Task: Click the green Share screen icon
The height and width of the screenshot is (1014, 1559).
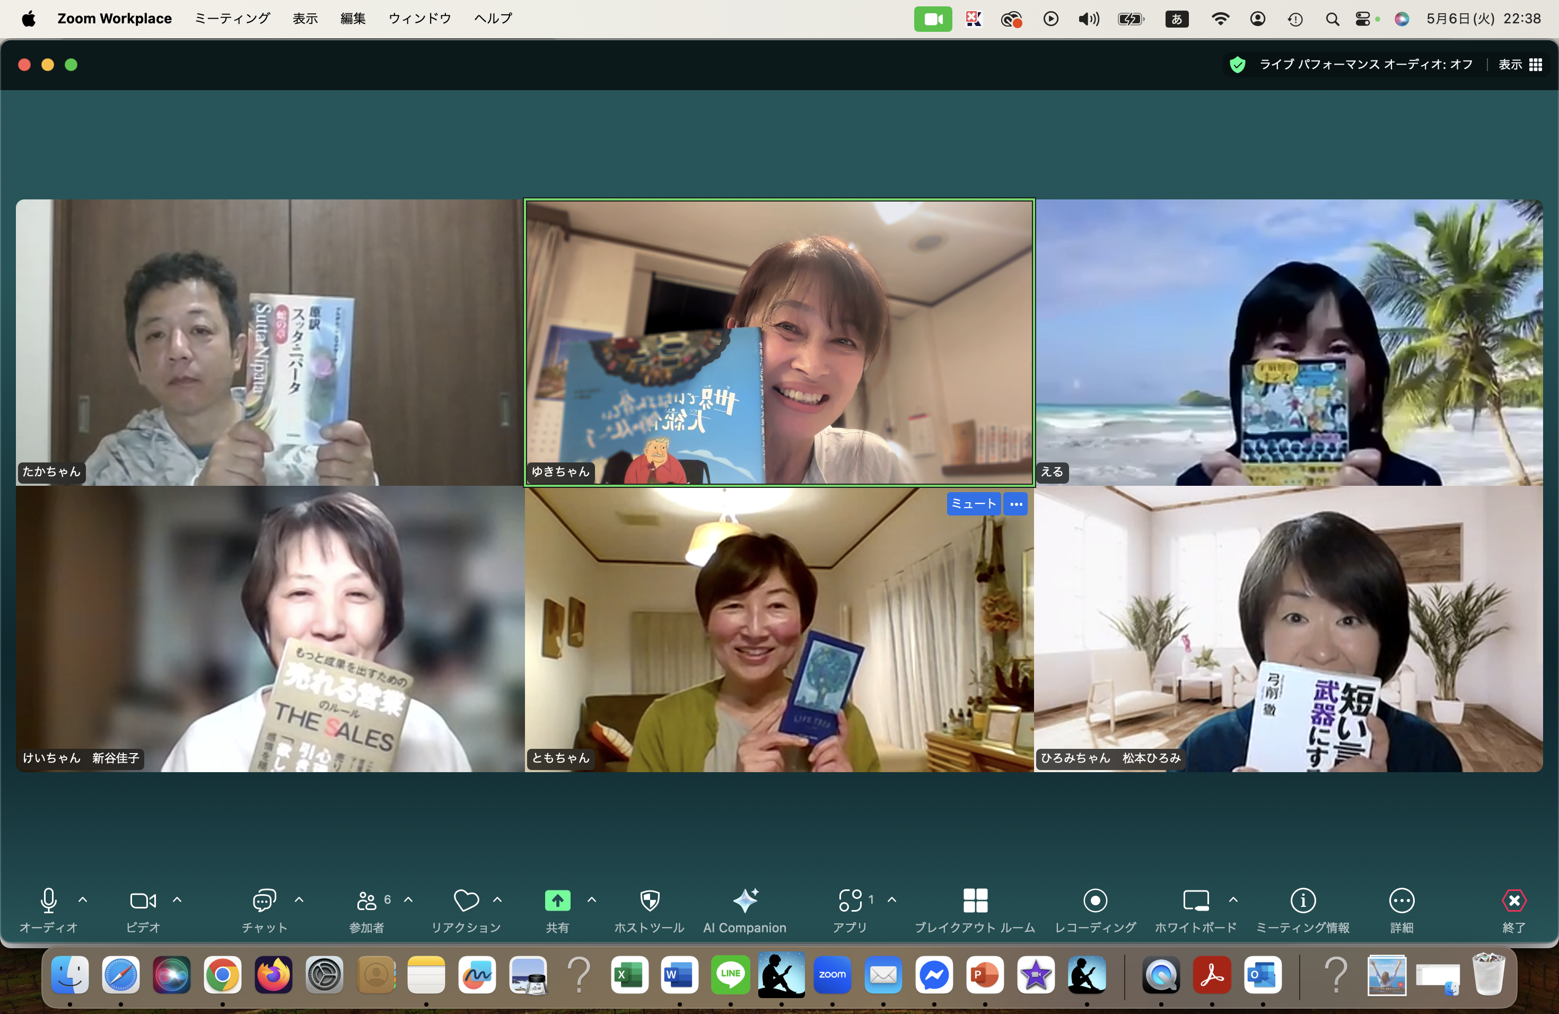Action: (557, 901)
